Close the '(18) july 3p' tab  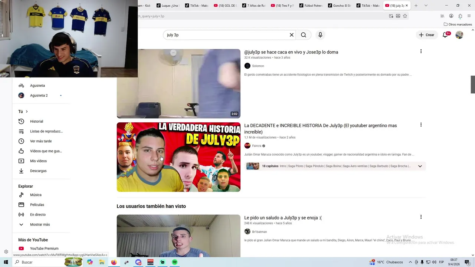tap(407, 6)
